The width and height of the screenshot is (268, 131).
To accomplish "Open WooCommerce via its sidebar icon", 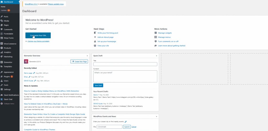I will pos(2,44).
